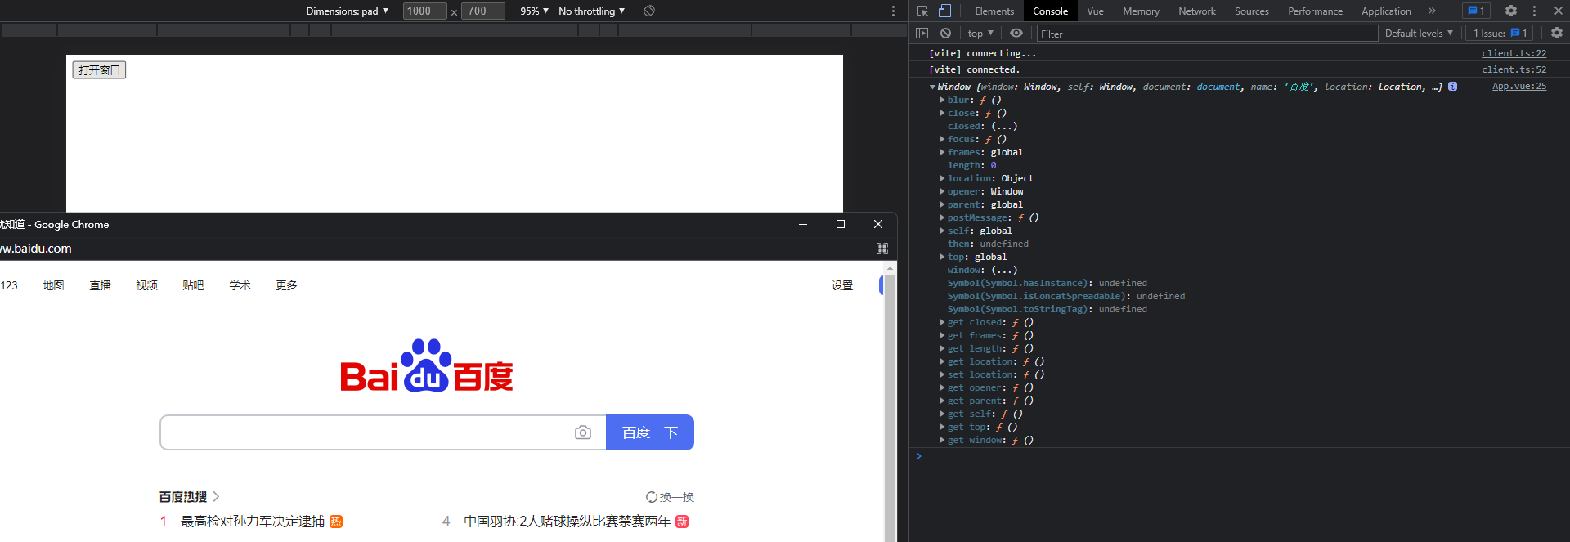
Task: Collapse the Window object in console
Action: click(x=932, y=87)
